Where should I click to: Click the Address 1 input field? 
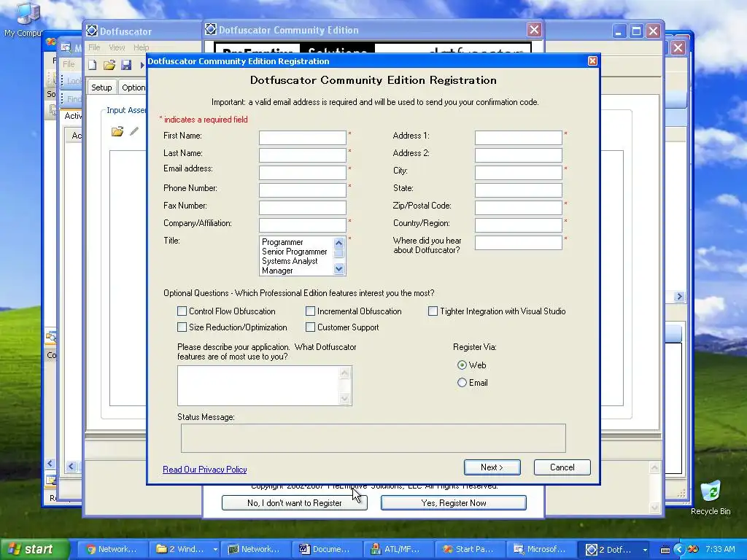coord(519,138)
